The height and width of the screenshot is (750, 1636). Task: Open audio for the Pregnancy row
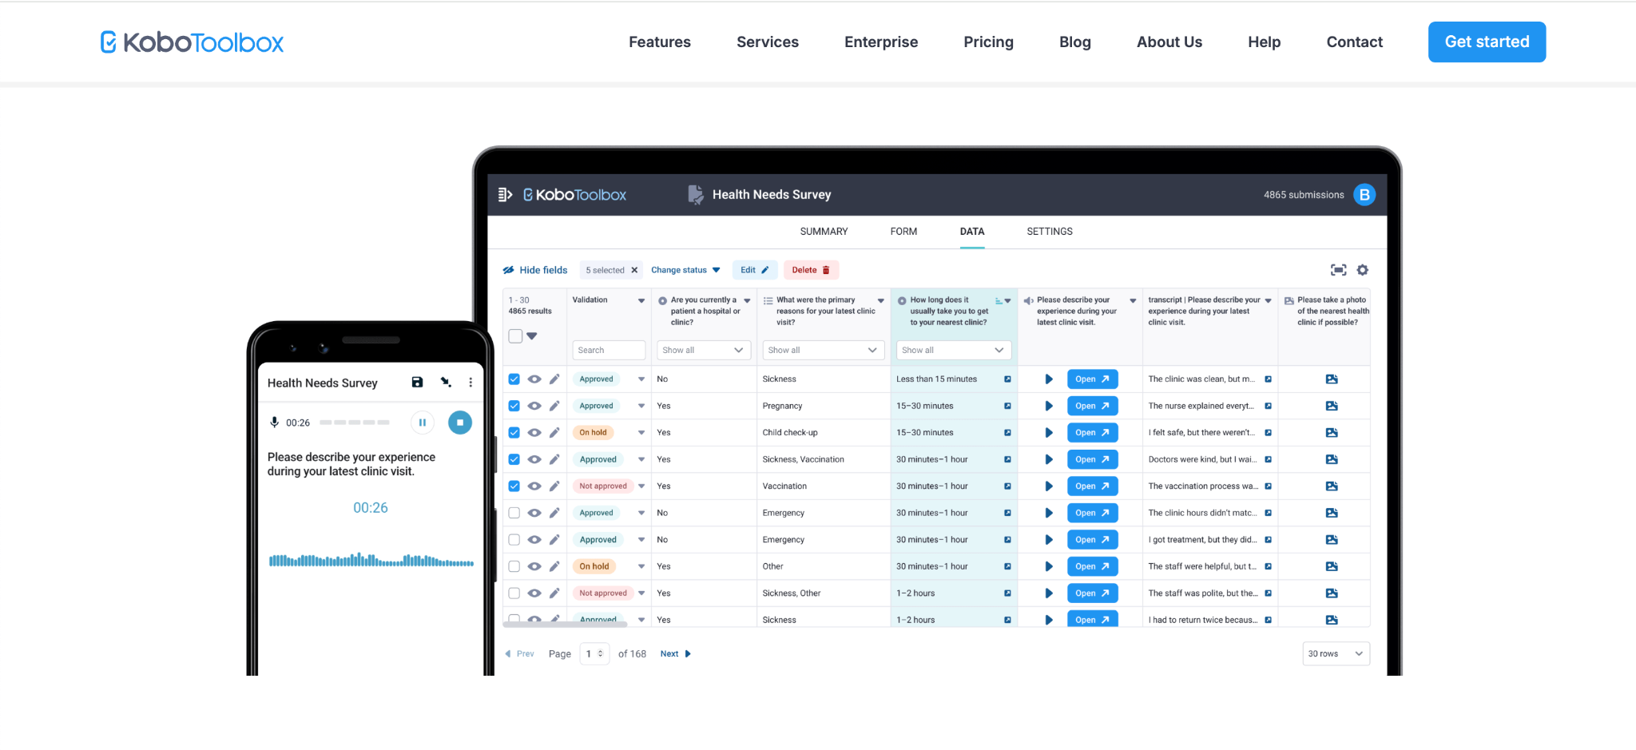coord(1092,406)
